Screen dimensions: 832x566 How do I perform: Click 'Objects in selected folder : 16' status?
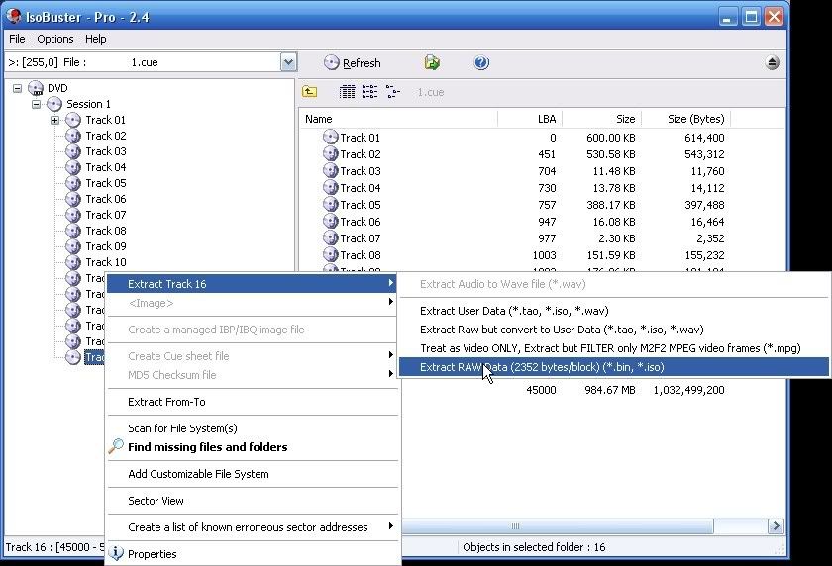pyautogui.click(x=534, y=547)
